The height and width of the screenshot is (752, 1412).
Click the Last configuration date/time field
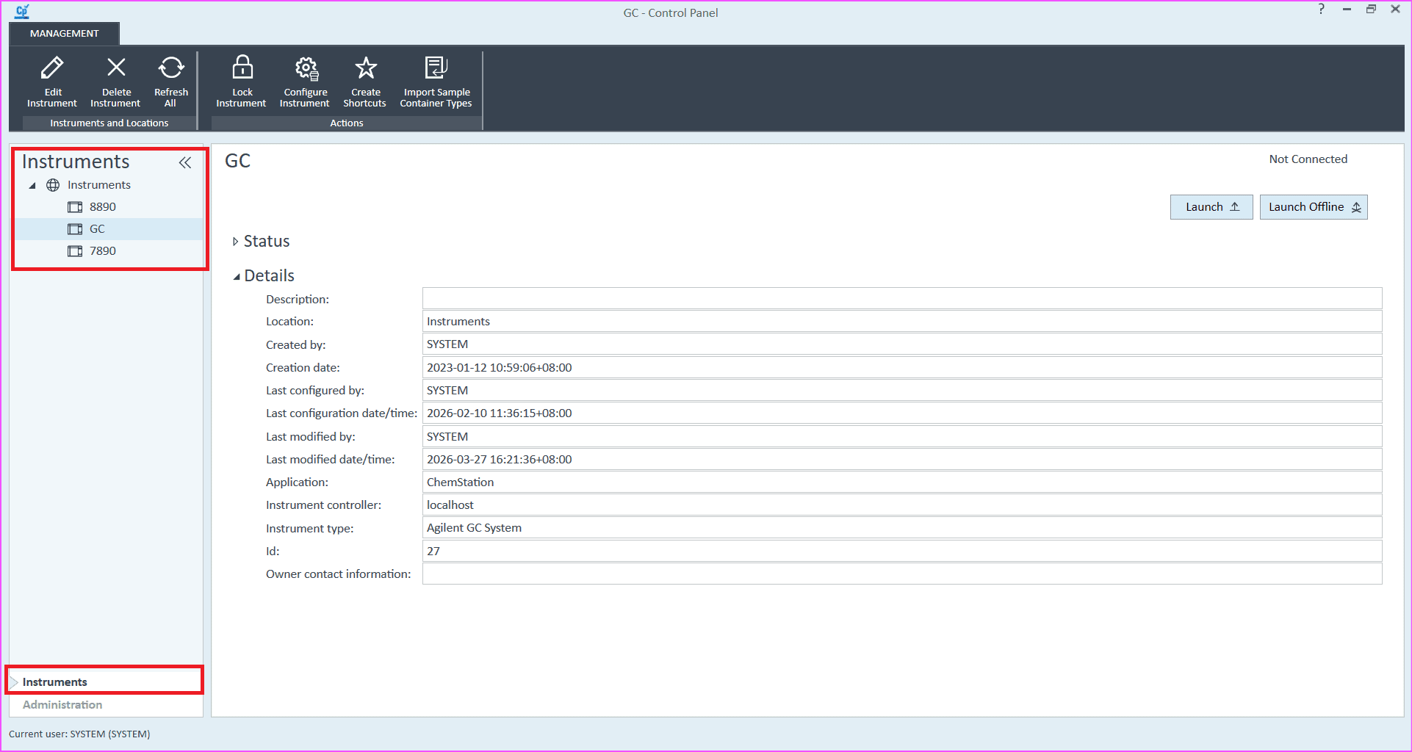(x=902, y=413)
